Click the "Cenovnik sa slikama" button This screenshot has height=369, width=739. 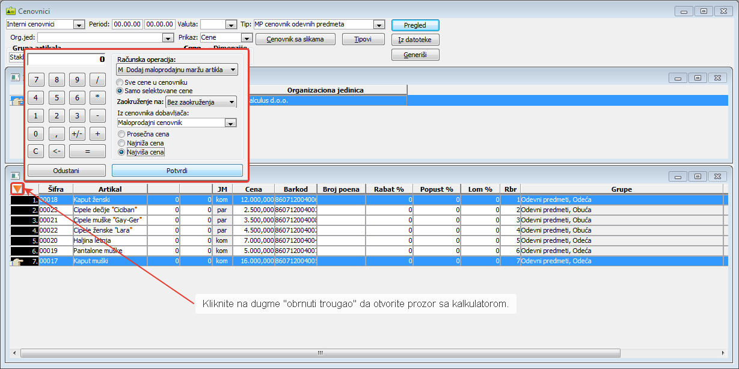coord(295,39)
